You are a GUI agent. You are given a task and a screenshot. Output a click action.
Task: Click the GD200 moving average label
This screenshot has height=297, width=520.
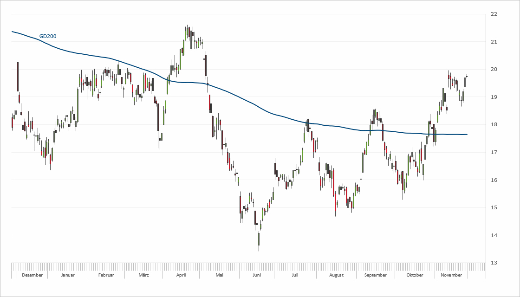click(x=48, y=36)
